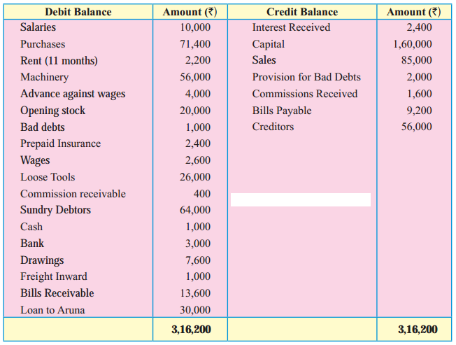Click the Cash row label

coord(31,227)
